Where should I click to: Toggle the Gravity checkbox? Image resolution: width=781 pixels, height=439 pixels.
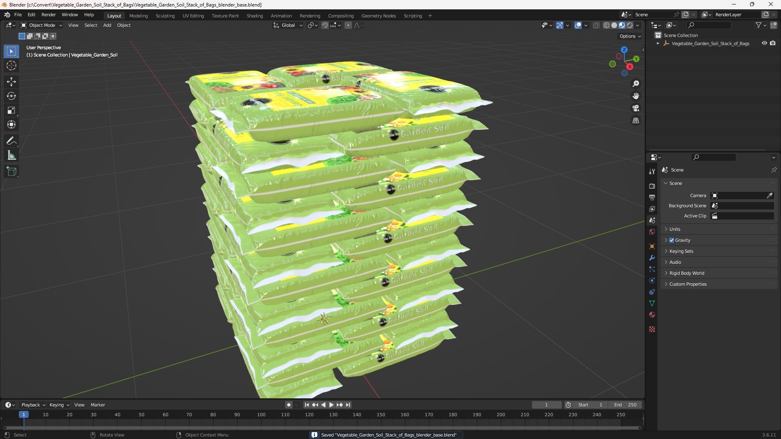coord(672,240)
